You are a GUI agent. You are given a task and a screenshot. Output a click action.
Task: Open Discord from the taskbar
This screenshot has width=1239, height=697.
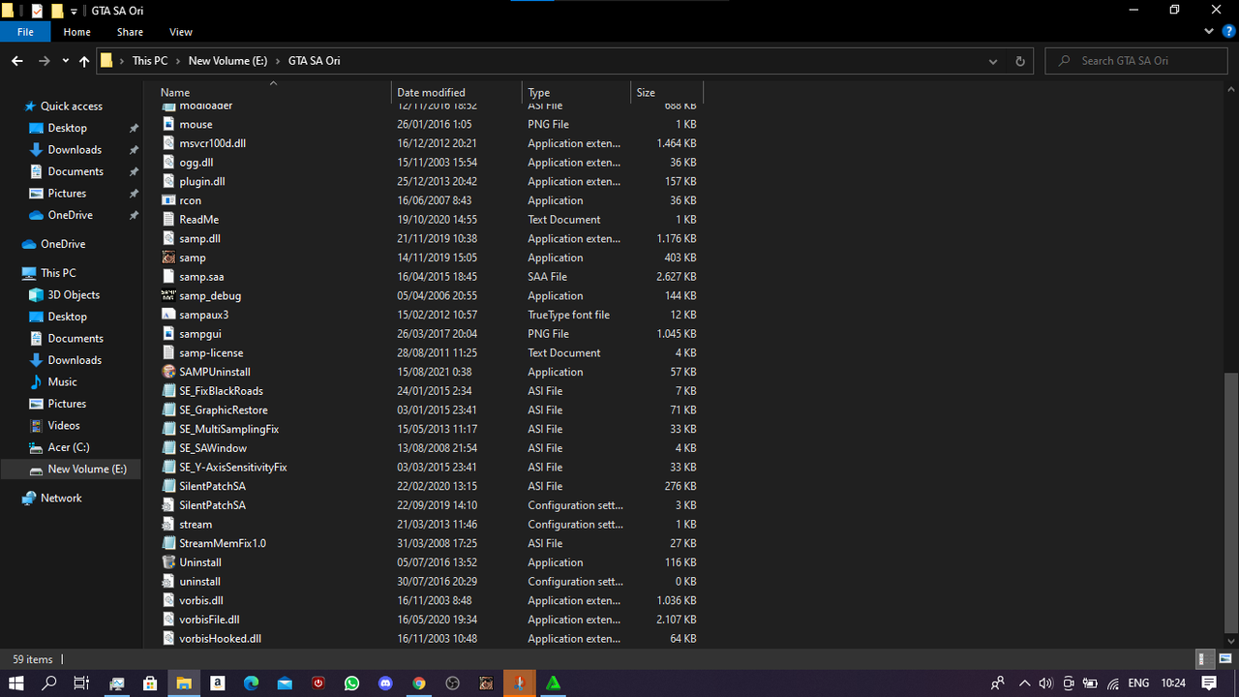click(x=385, y=682)
